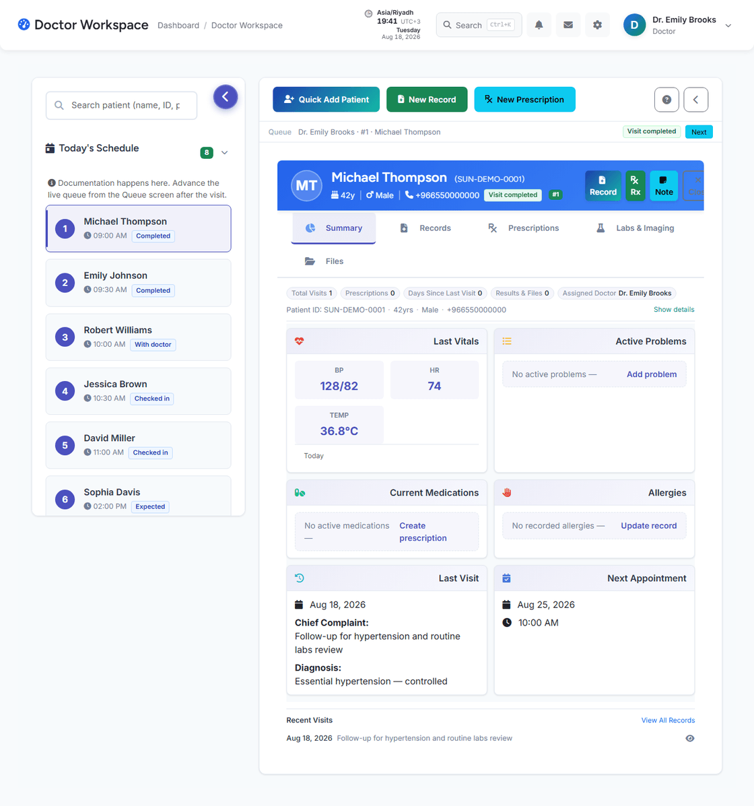754x806 pixels.
Task: Click the calendar icon in Next Appointment
Action: point(506,578)
